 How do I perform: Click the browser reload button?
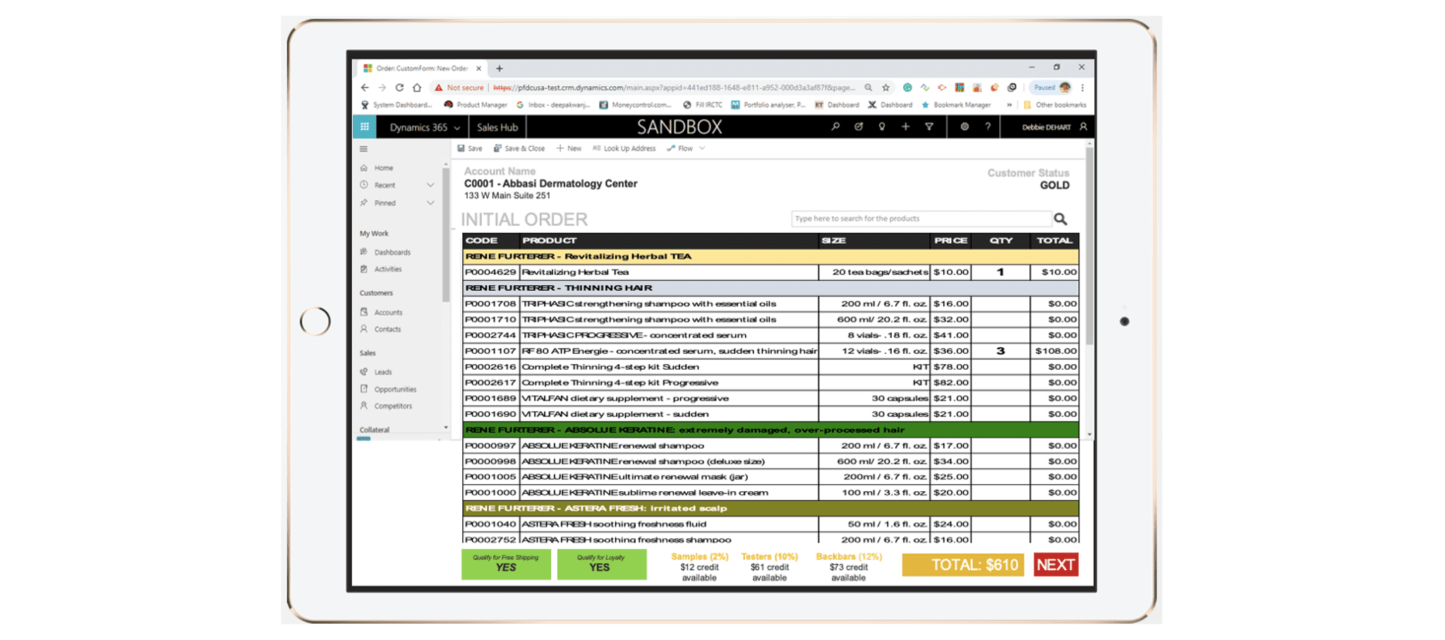[x=399, y=87]
